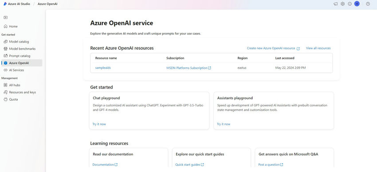Open the user account avatar
Image resolution: width=377 pixels, height=172 pixels.
point(357,4)
